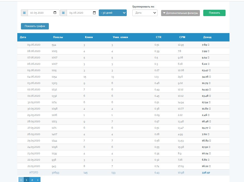The image size is (244, 182).
Task: Open the "Группировать по" Дата dropdown
Action: pyautogui.click(x=145, y=13)
